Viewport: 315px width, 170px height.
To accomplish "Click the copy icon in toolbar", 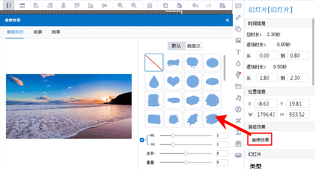I will pyautogui.click(x=165, y=5).
